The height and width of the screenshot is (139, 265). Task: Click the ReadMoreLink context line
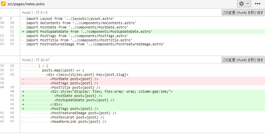click(79, 121)
